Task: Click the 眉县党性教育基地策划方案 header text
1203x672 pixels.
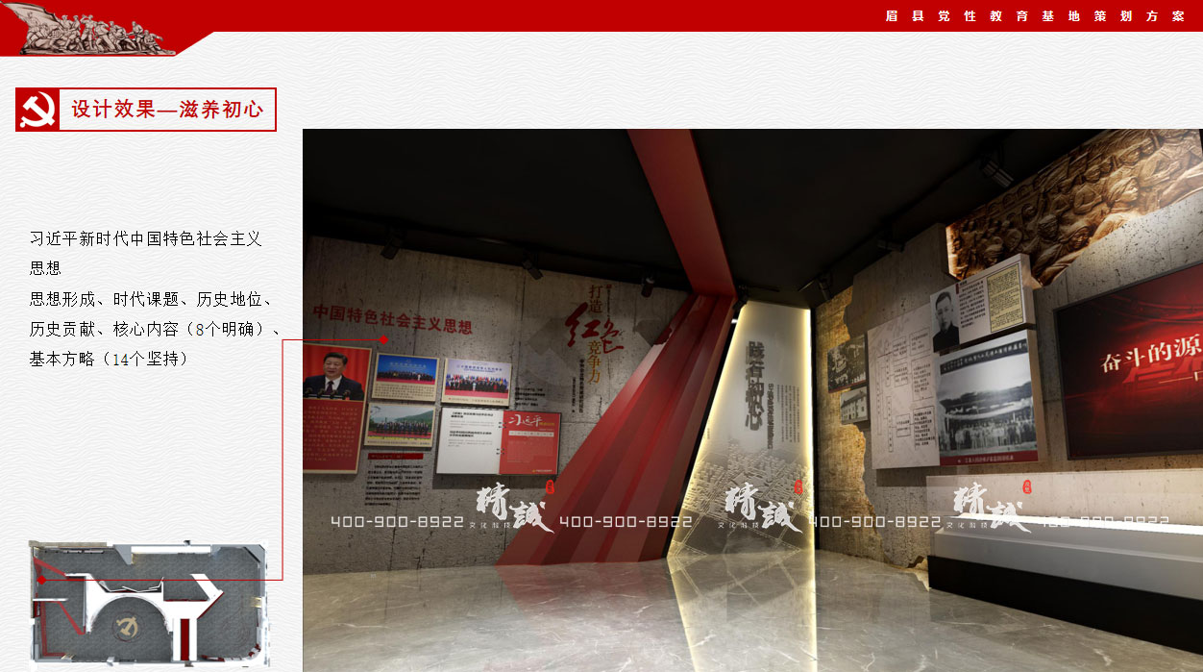Action: 1034,16
